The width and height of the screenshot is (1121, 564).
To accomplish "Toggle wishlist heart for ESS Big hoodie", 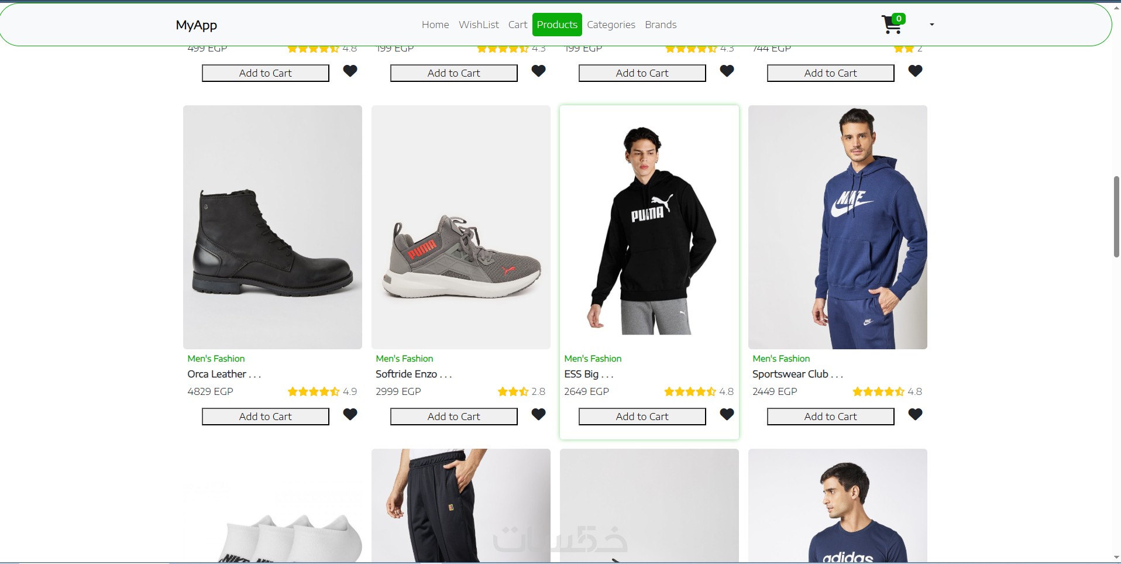I will pyautogui.click(x=727, y=415).
